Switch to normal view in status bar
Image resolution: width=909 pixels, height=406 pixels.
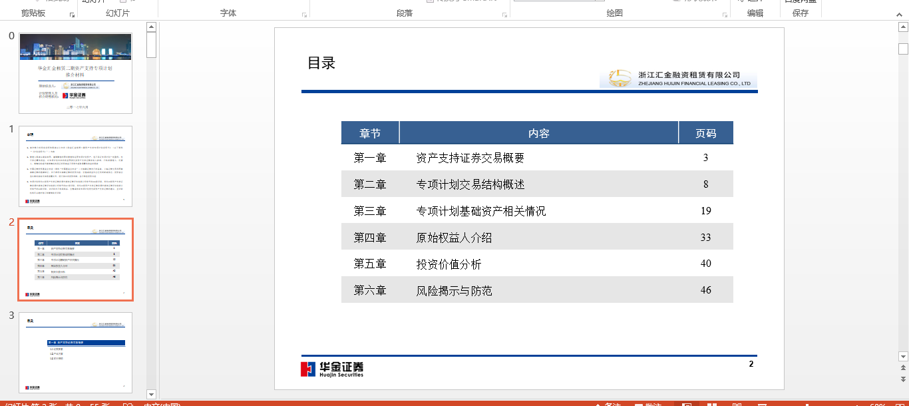click(687, 405)
